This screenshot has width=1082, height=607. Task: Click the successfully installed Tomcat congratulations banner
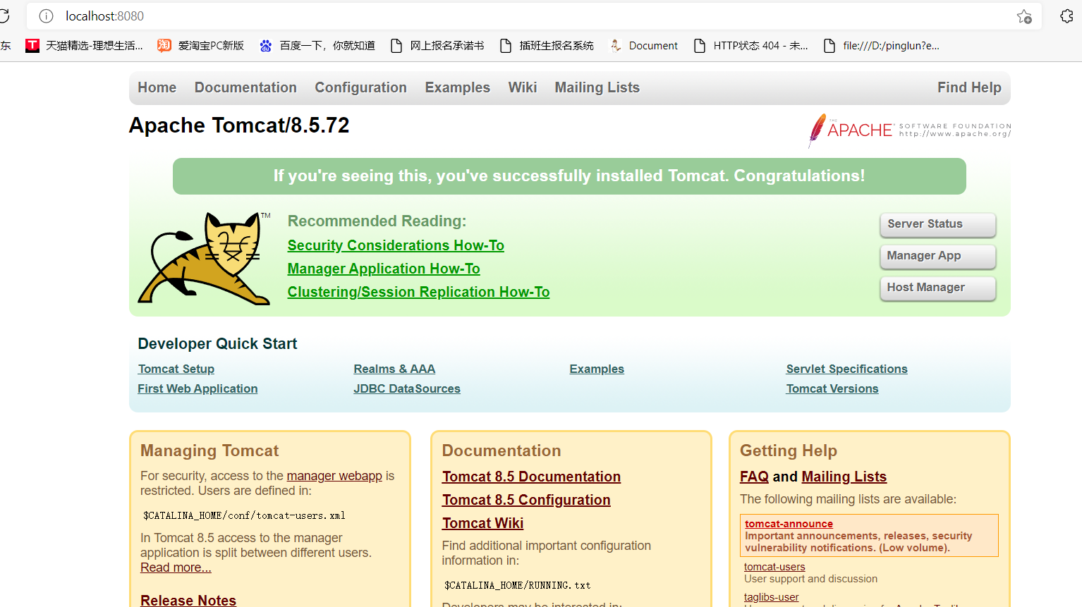point(569,176)
